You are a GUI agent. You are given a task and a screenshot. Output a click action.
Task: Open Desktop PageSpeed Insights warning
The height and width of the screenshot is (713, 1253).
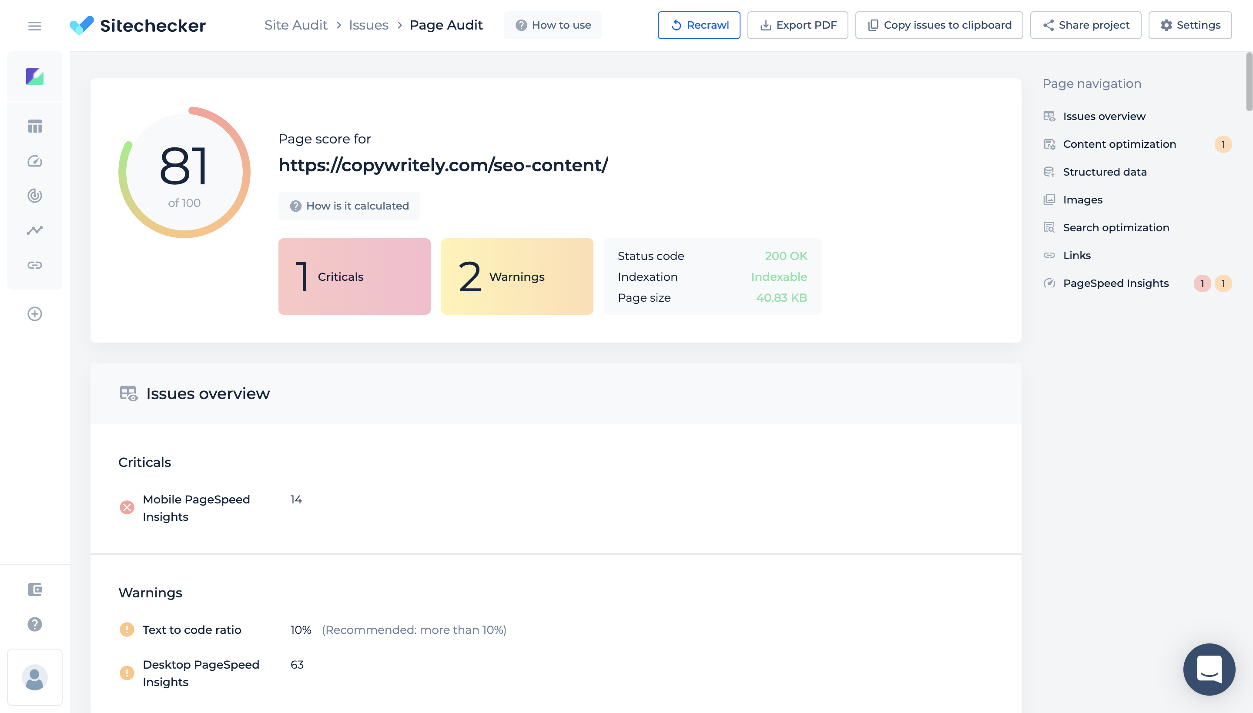tap(201, 673)
